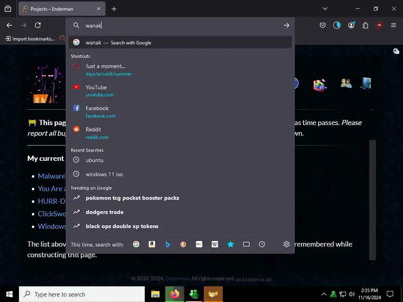Open the blue circular extension icon in the toolbar

pos(337,25)
